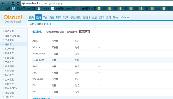Screen dimensions: 173x99
Task: Click the WinCache row name
Action: coord(38,79)
